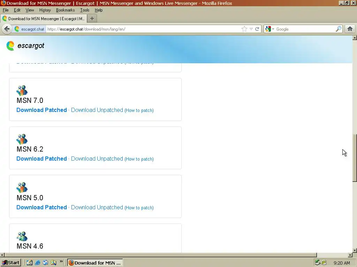Screen dimensions: 357x267
Task: Click the second system tray icon
Action: (324, 262)
